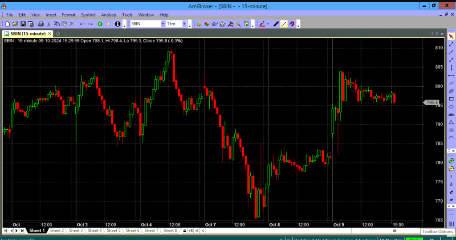Screen dimensions: 456x240
Task: Redo the last action
Action: [x=90, y=24]
